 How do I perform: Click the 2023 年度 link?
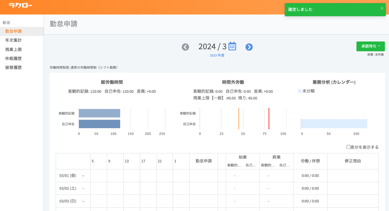(x=217, y=56)
